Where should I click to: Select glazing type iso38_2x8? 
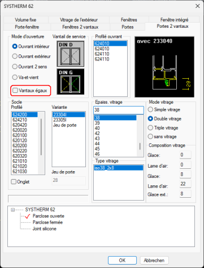point(119,168)
